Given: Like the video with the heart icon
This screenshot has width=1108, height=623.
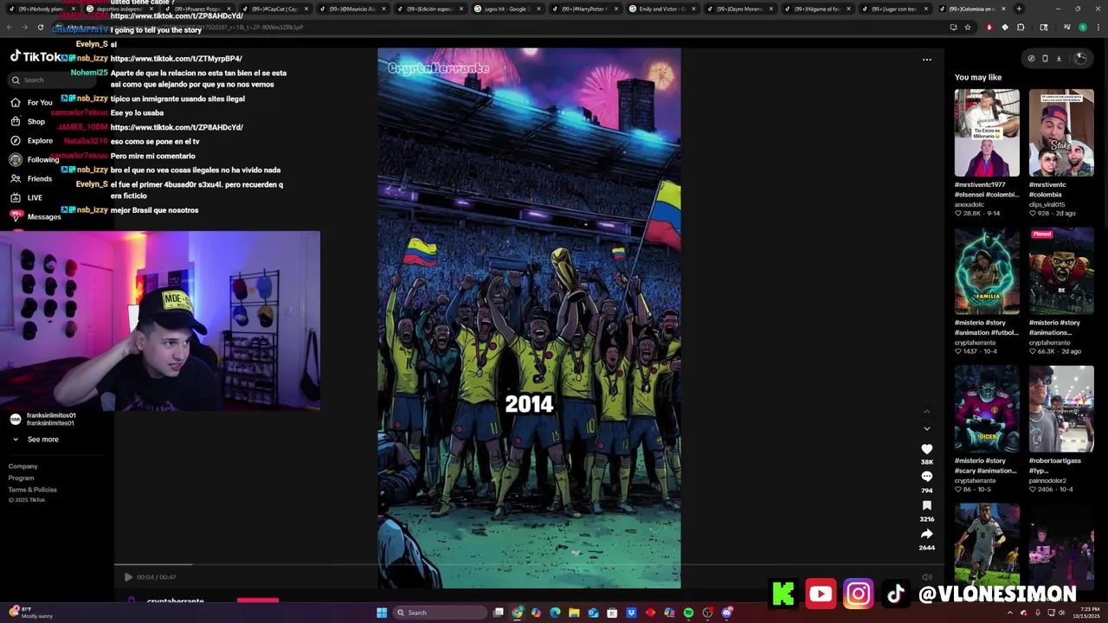Looking at the screenshot, I should (926, 449).
